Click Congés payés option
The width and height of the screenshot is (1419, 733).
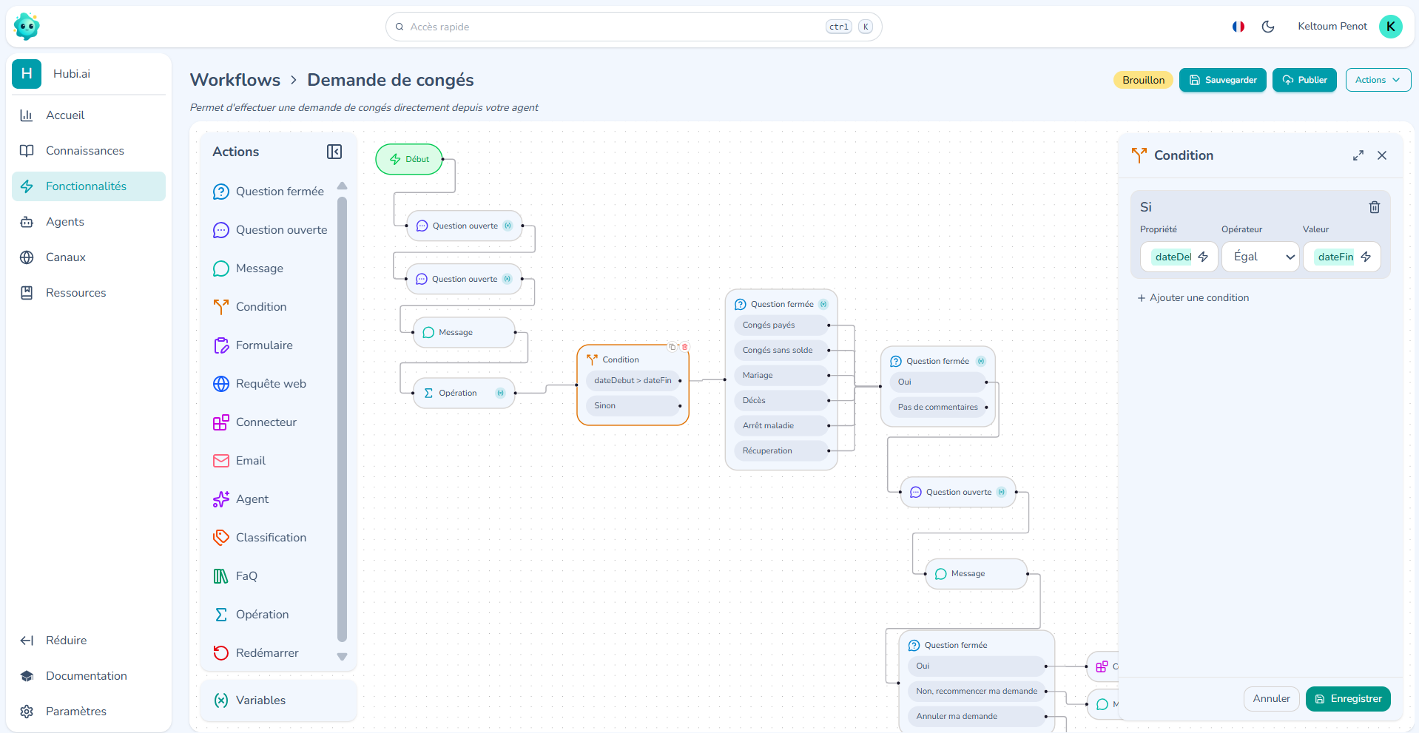781,325
